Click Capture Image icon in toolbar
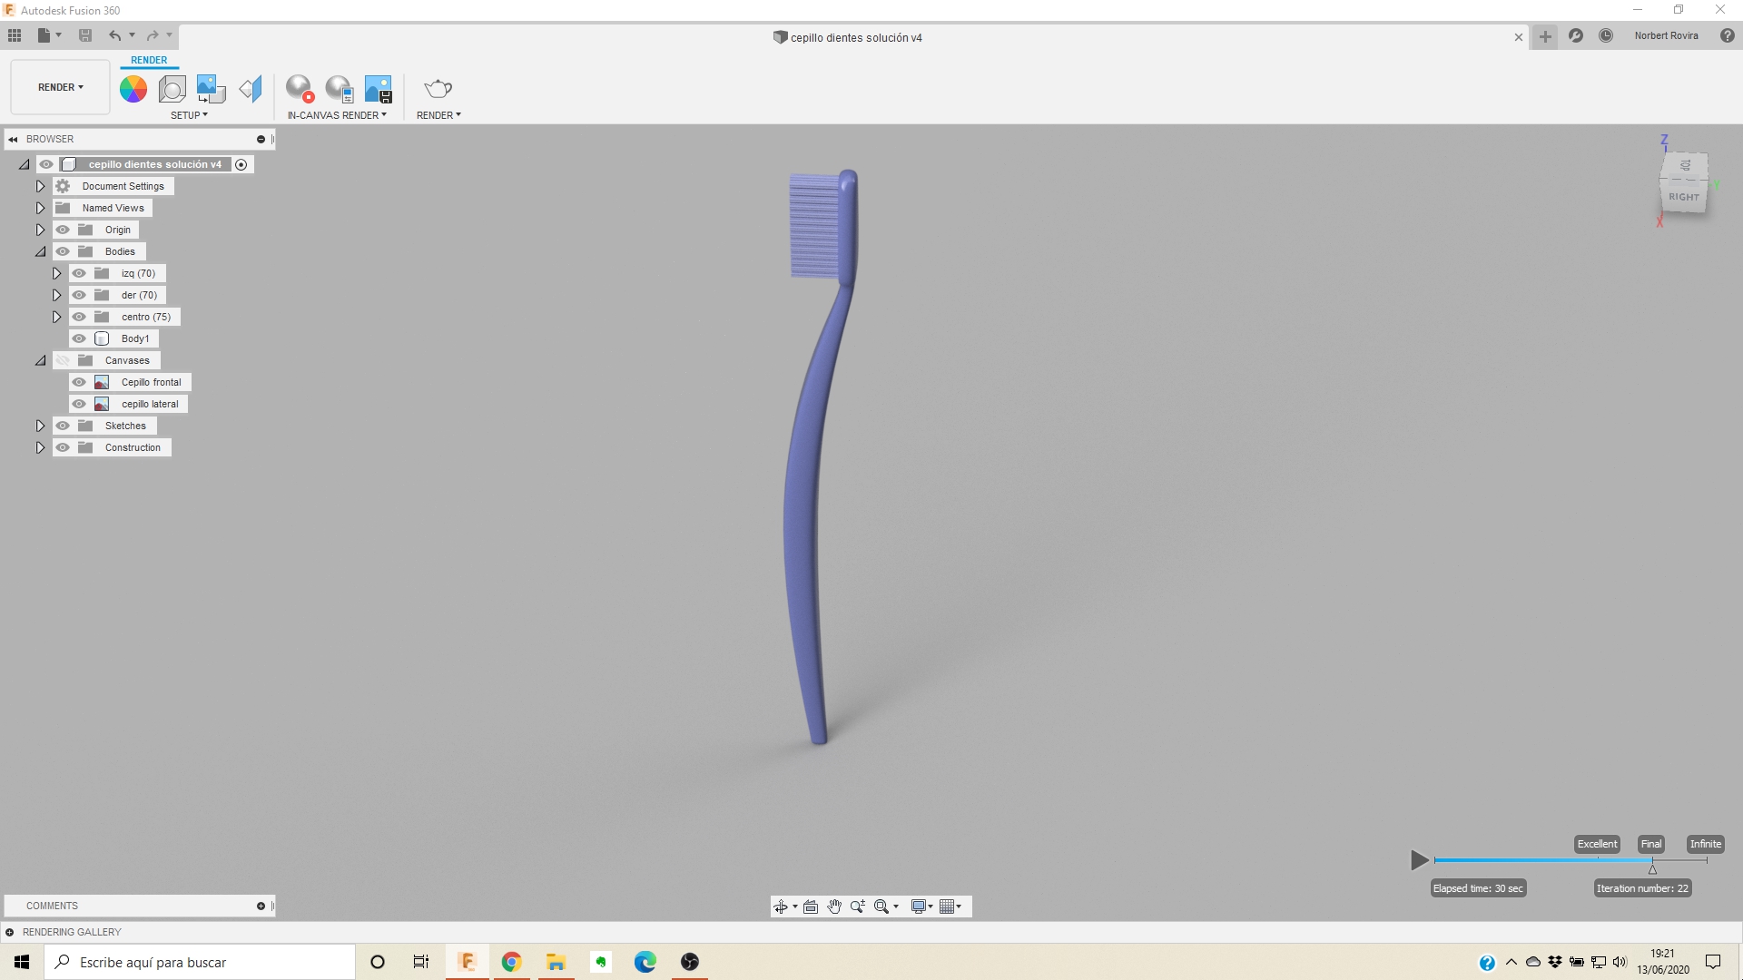Image resolution: width=1743 pixels, height=980 pixels. coord(378,89)
